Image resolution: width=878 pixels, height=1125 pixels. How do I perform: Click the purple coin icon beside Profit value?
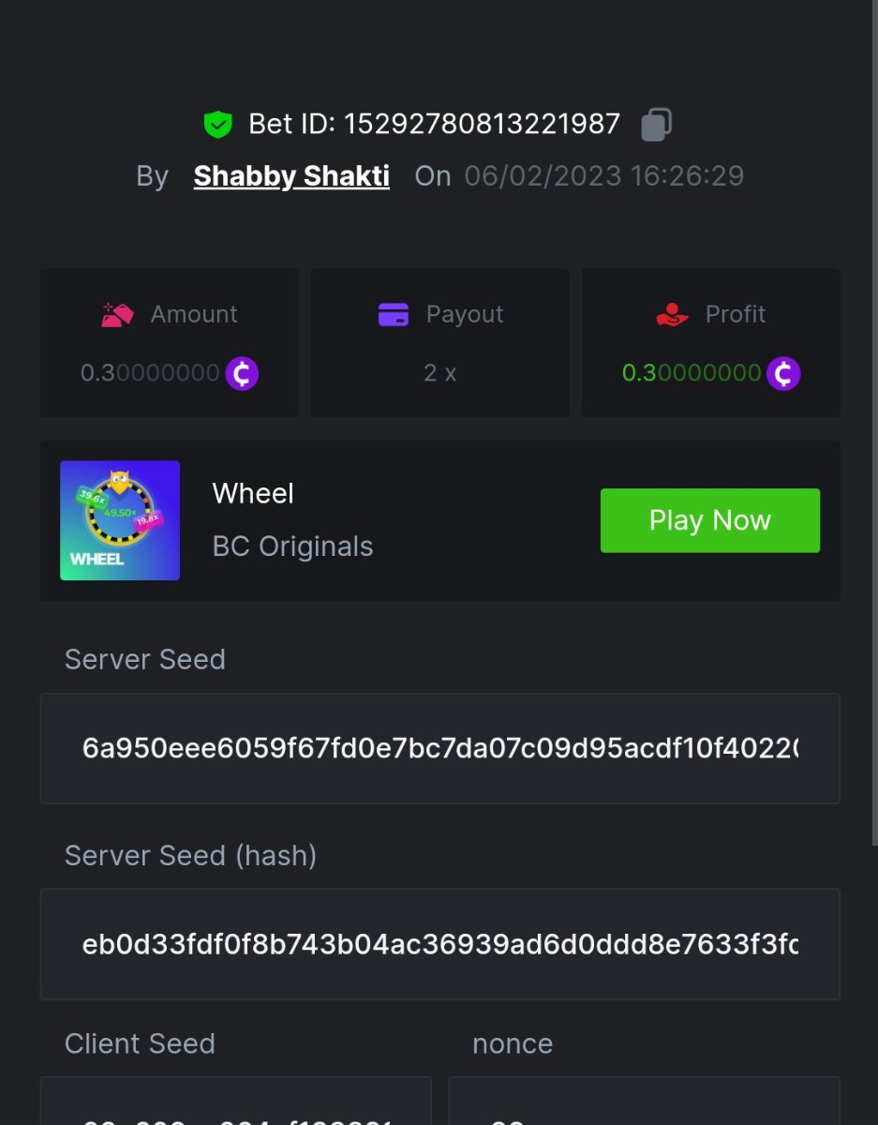coord(783,373)
